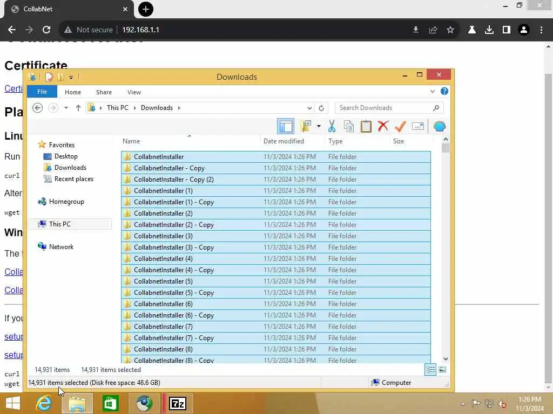553x414 pixels.
Task: Go back in the browser
Action: tap(12, 30)
